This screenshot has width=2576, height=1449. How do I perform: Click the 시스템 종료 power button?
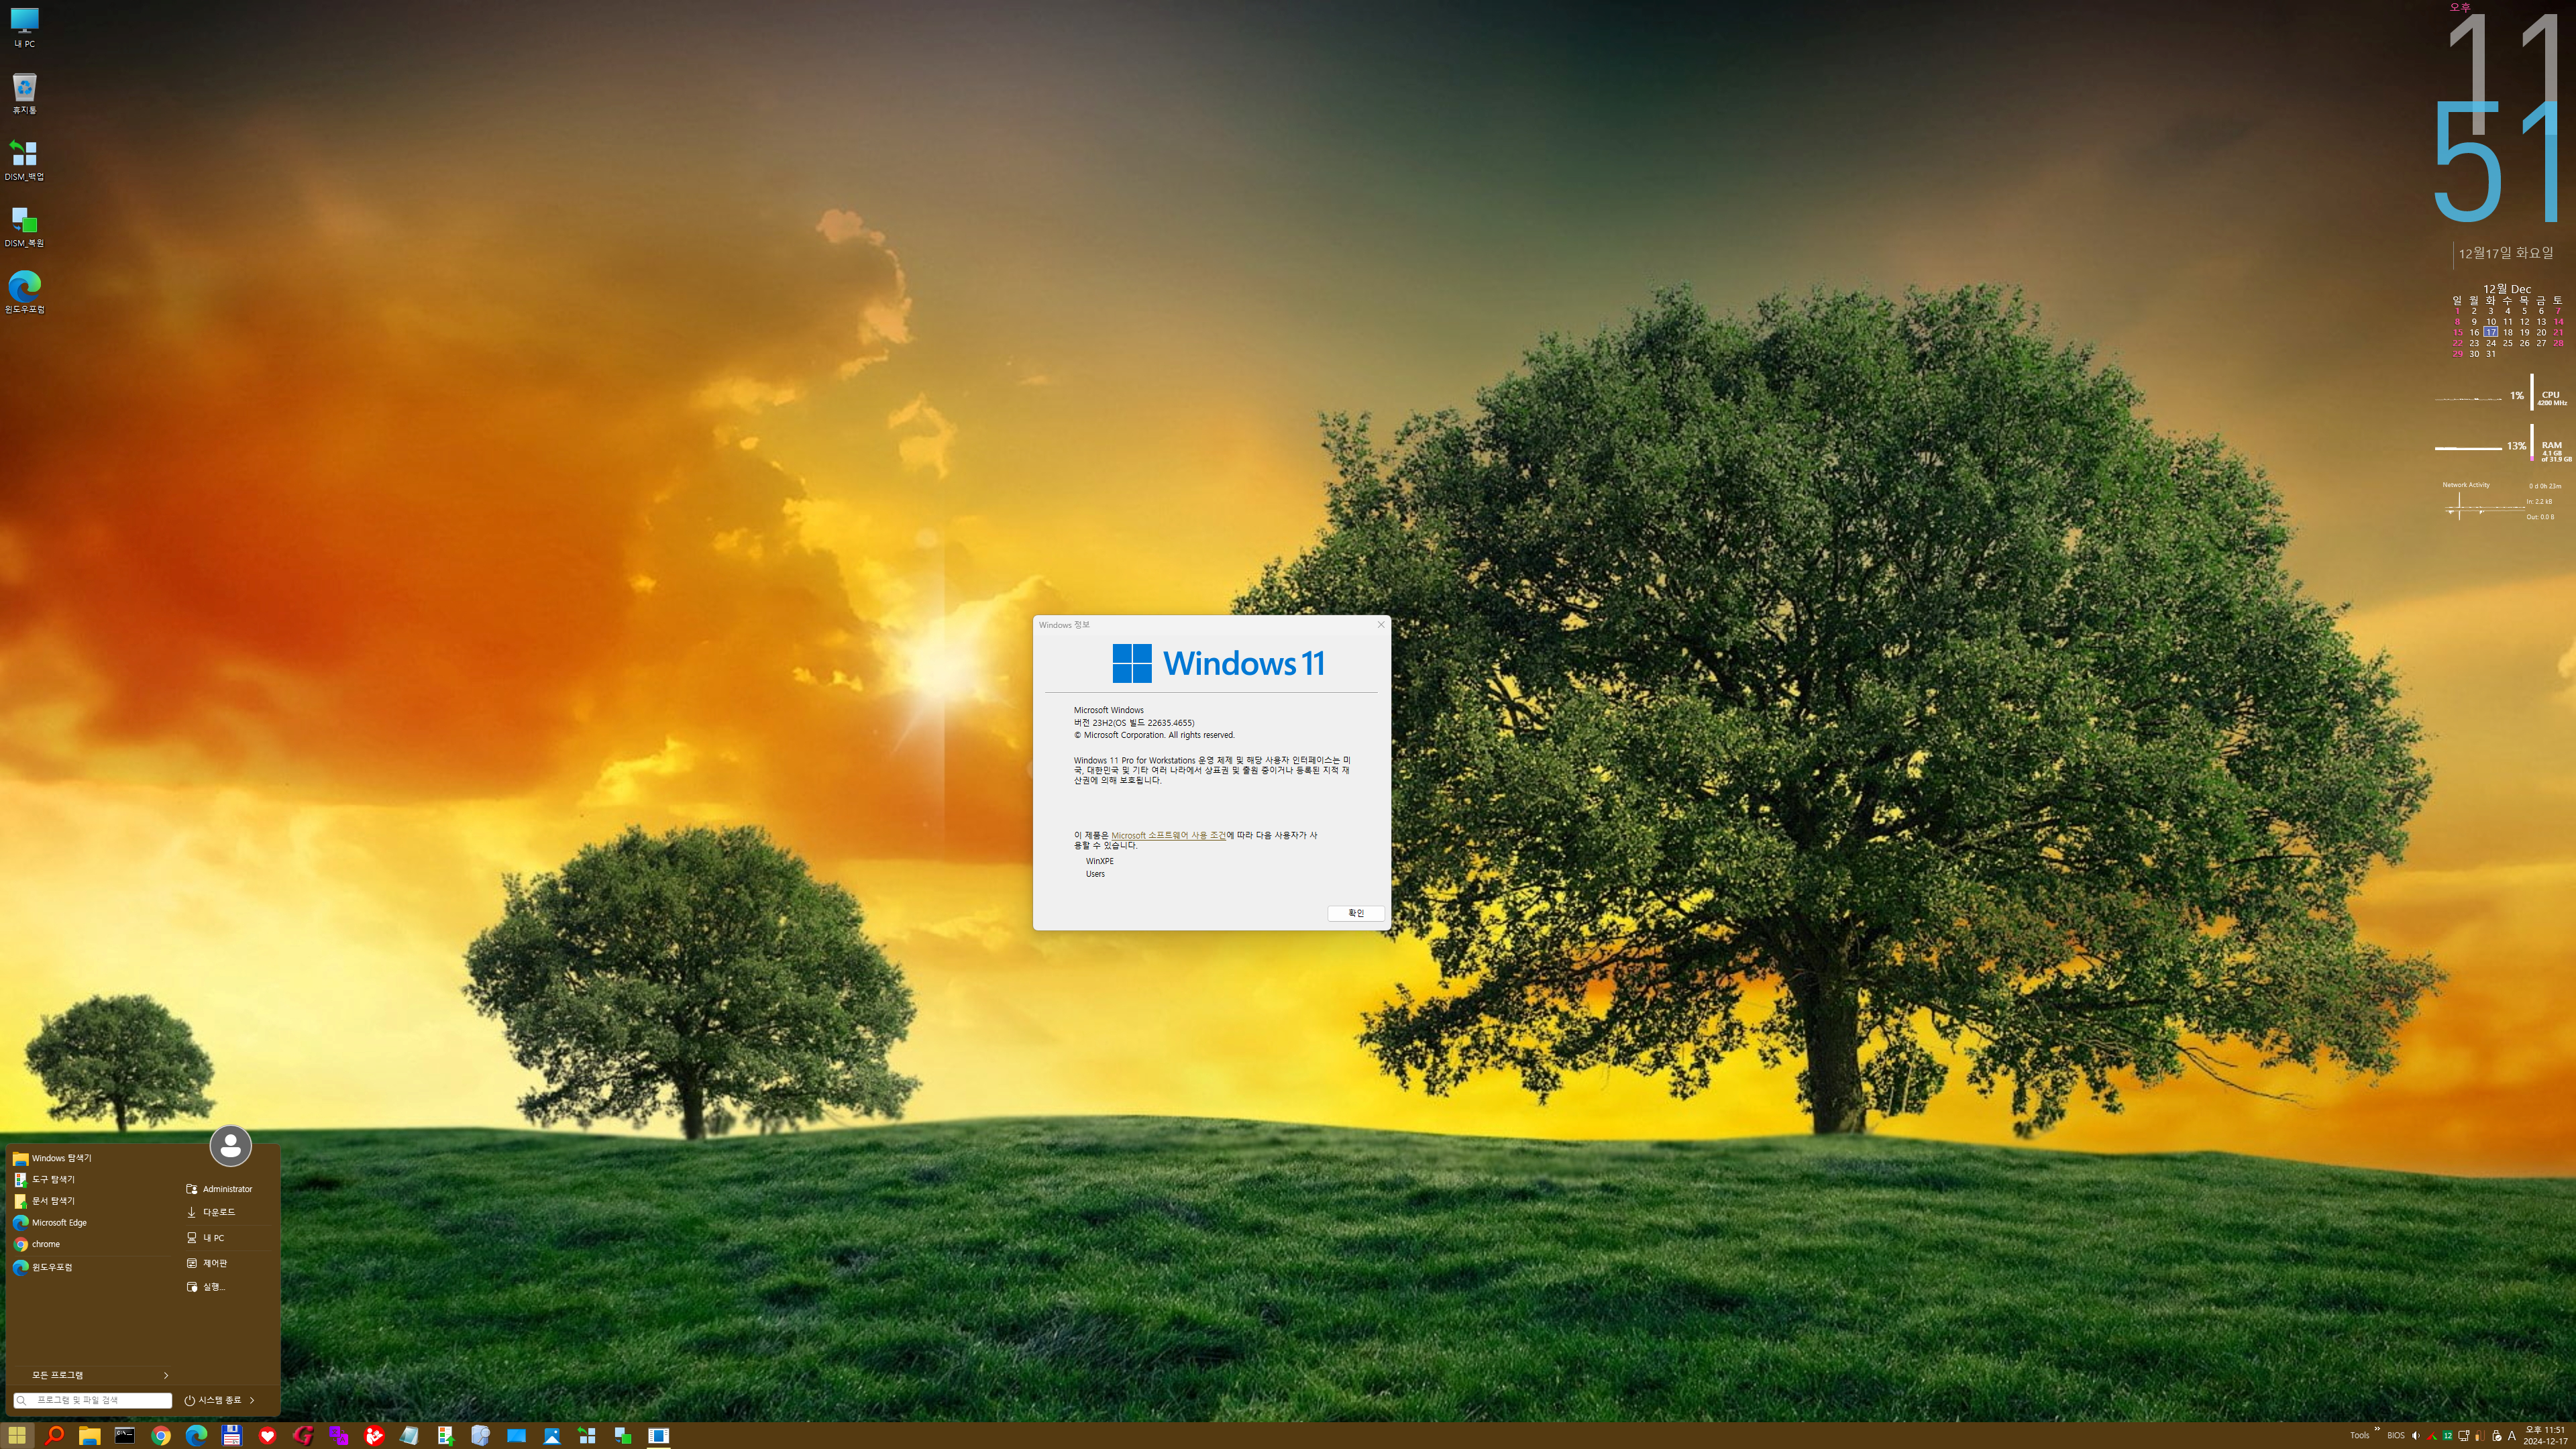coord(213,1400)
